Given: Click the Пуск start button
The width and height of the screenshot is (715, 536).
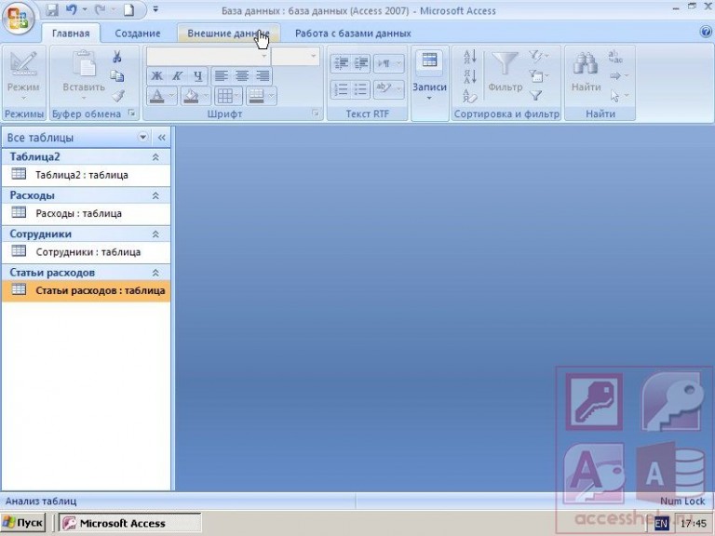Looking at the screenshot, I should click(x=23, y=522).
